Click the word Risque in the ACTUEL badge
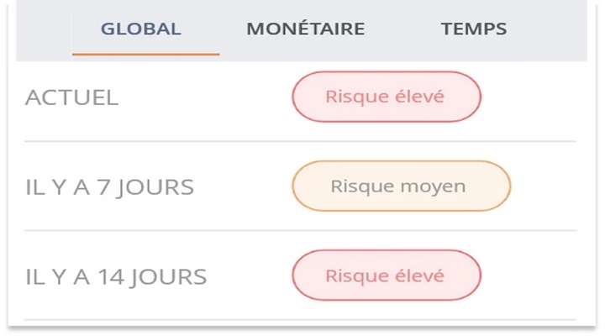The image size is (605, 336). [353, 97]
